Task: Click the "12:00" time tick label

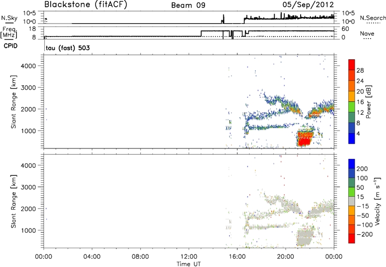Action: [x=189, y=257]
